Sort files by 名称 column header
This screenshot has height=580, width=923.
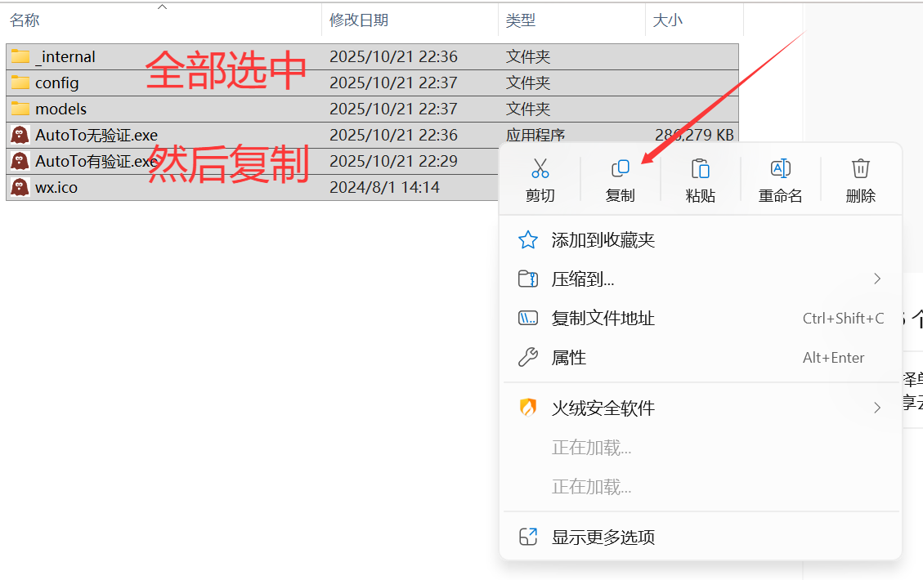tap(25, 20)
